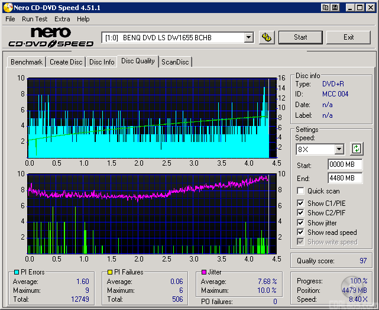The height and width of the screenshot is (310, 379).
Task: Click the cyan PI Errors legend swatch
Action: coord(16,273)
